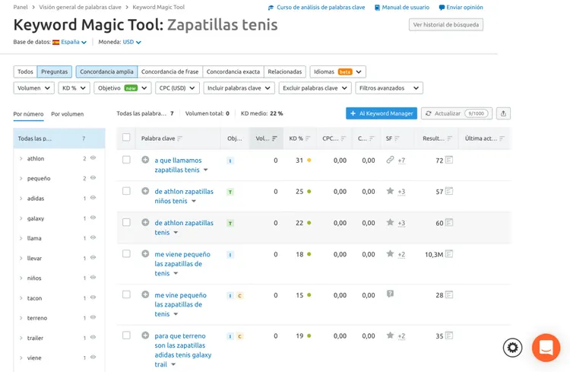570x372 pixels.
Task: Add 'a que llamamos zapatillas tenis' via plus icon
Action: click(x=145, y=160)
